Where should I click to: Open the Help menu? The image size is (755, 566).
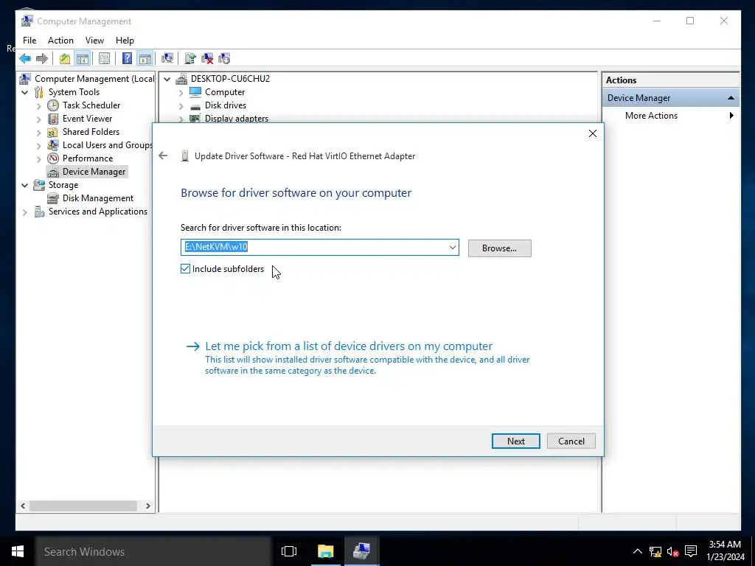[x=125, y=41]
